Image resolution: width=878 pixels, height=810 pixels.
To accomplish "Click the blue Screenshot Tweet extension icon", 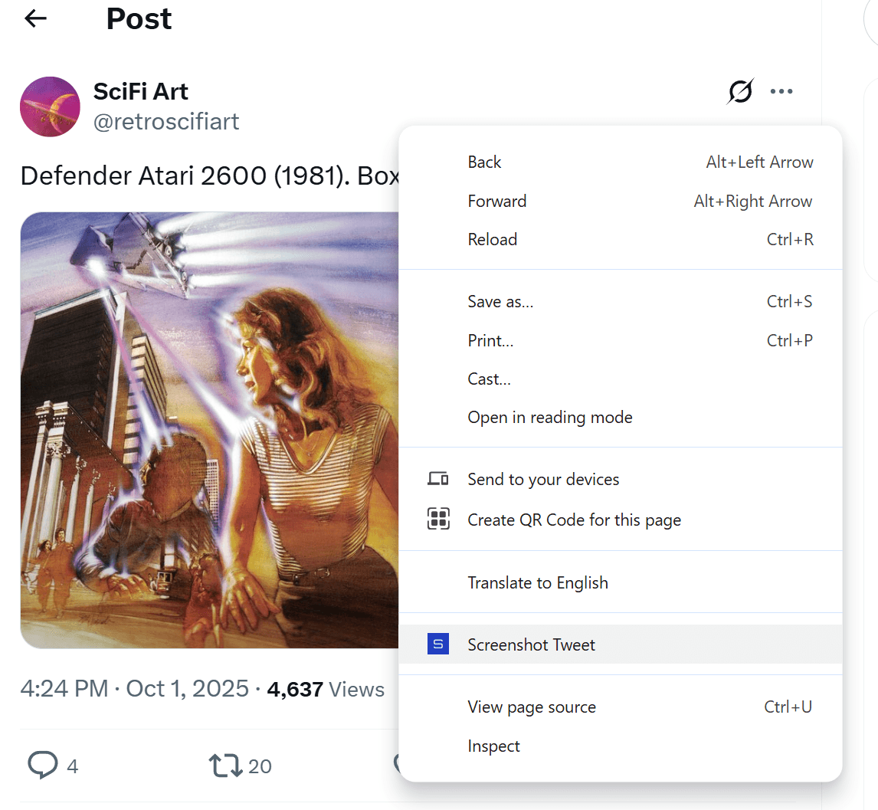I will tap(438, 644).
